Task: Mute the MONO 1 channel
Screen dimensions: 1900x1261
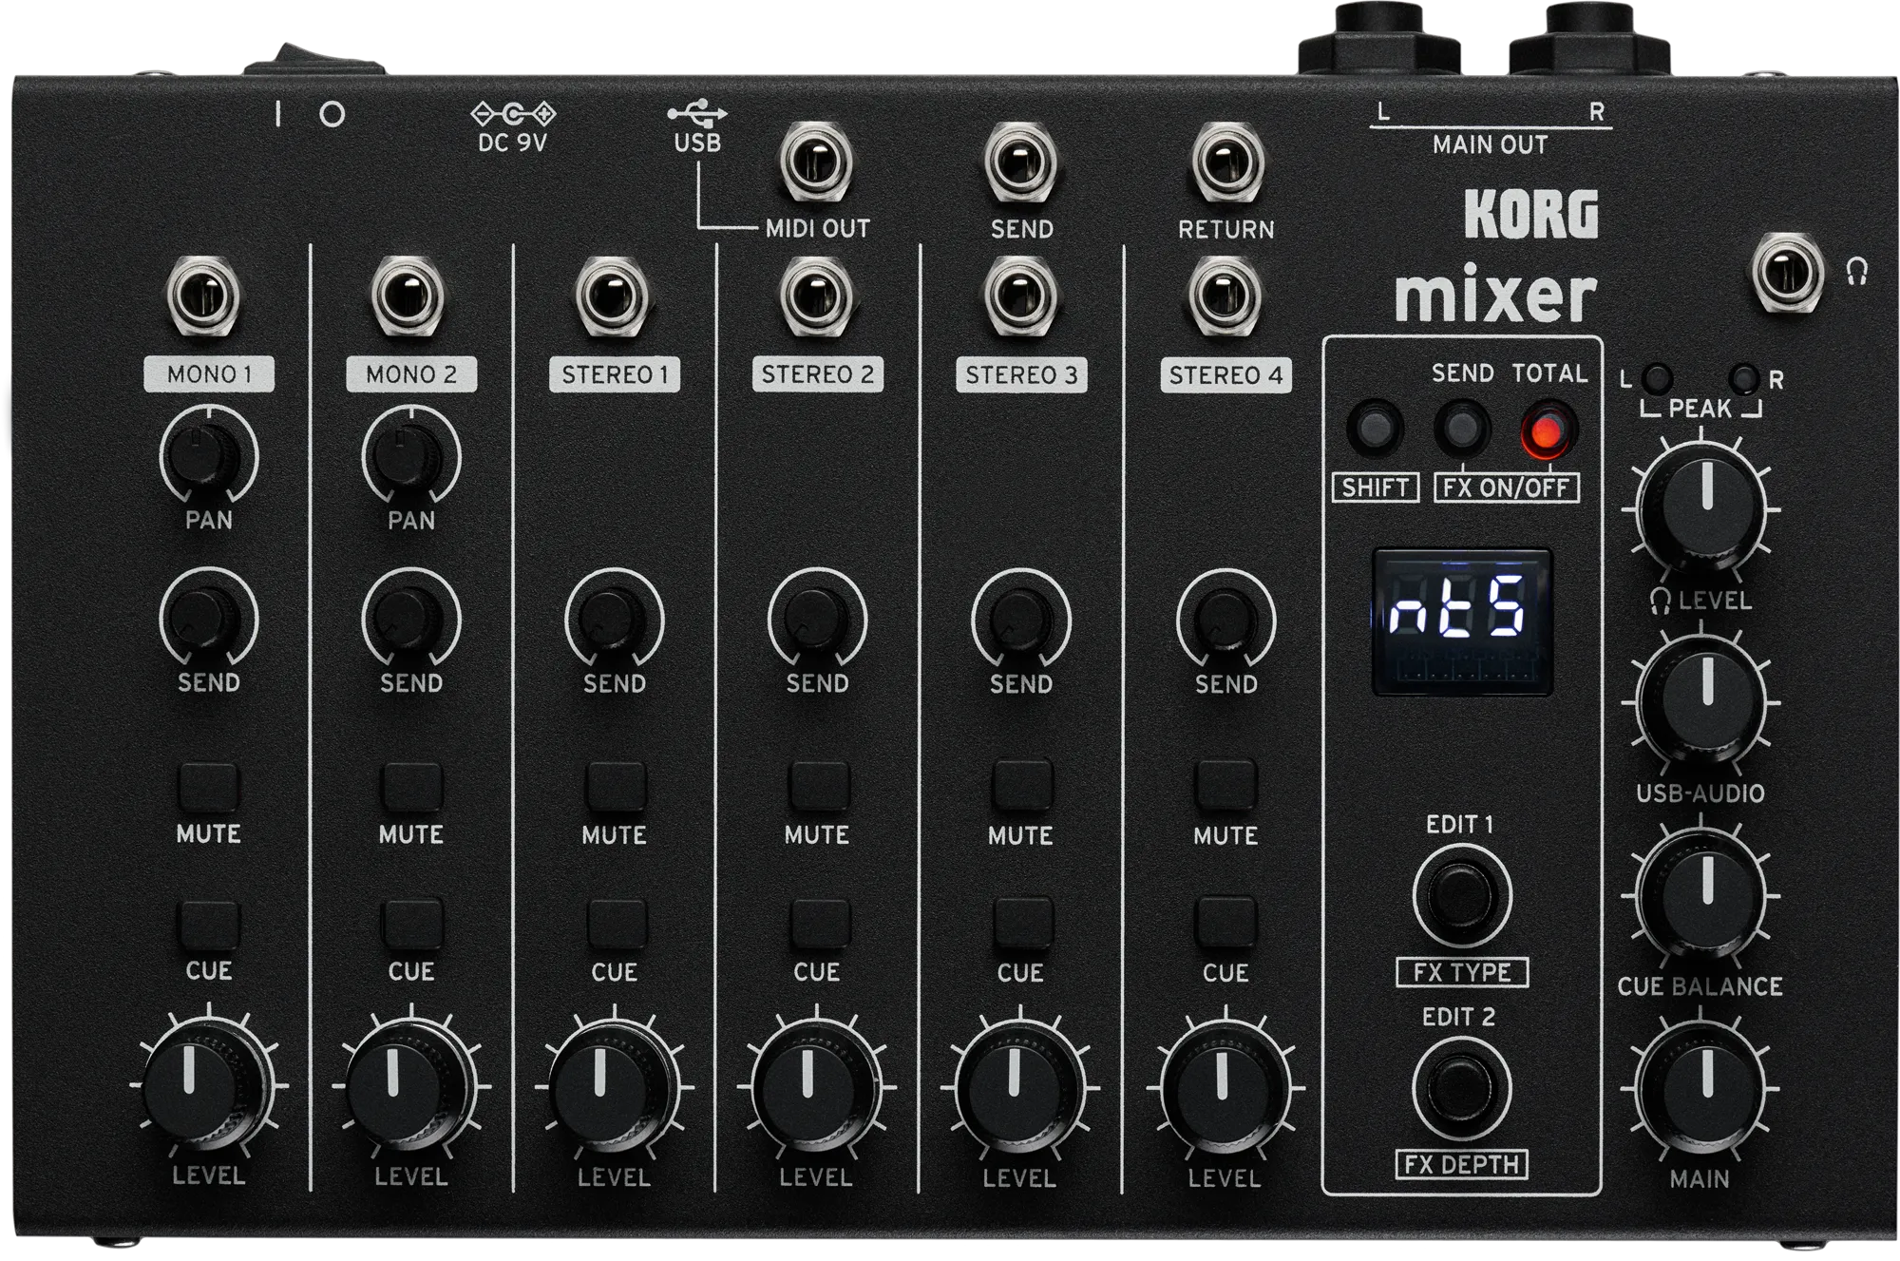Action: 208,787
